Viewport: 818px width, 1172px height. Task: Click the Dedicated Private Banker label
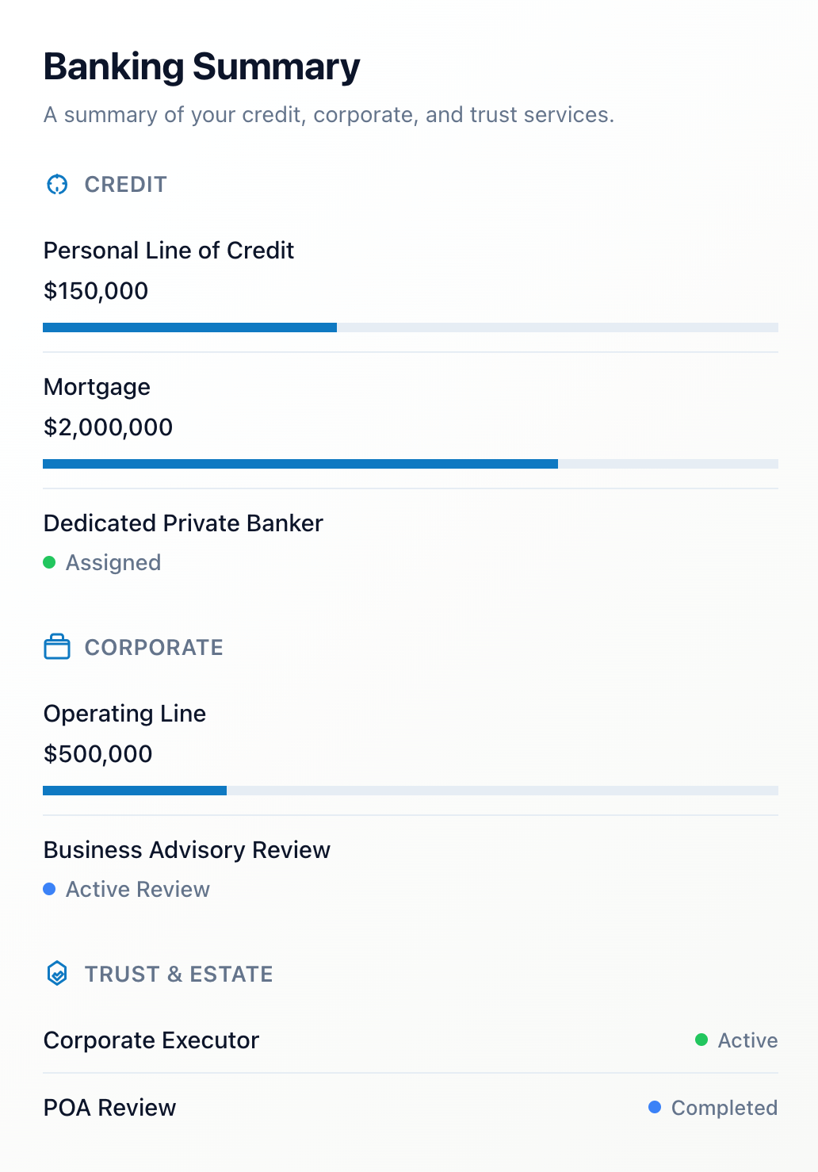click(x=183, y=523)
